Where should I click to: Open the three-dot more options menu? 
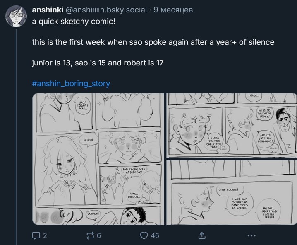click(x=251, y=235)
